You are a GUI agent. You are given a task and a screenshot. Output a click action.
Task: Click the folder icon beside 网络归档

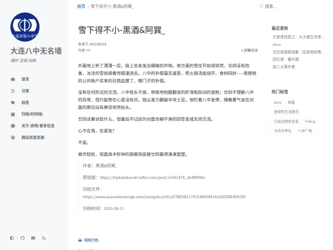80,240
